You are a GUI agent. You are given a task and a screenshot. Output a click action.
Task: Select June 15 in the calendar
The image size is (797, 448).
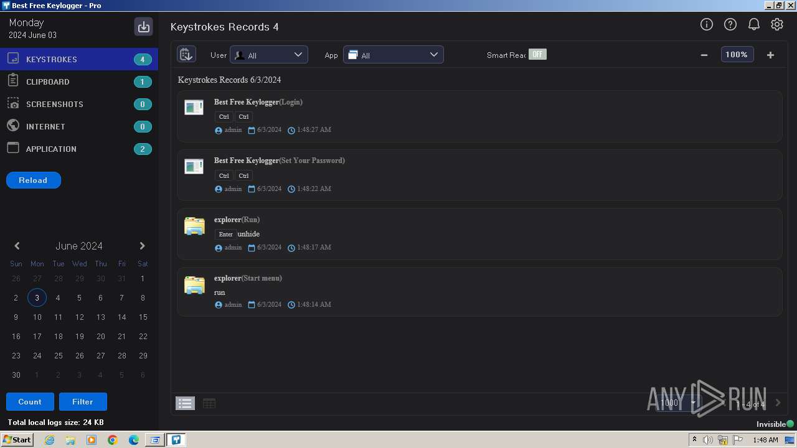143,317
